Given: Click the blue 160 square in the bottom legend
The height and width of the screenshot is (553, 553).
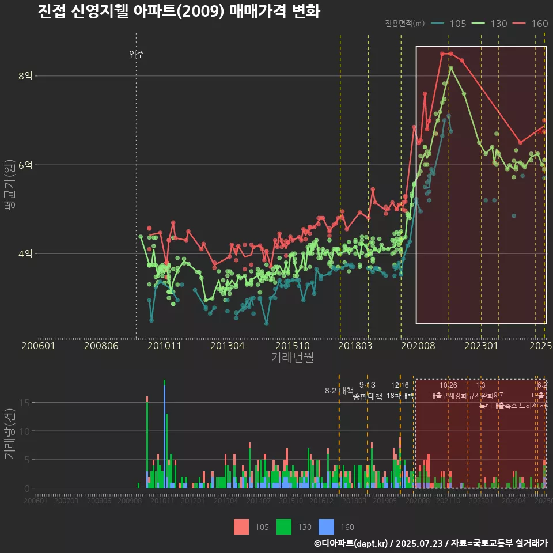Looking at the screenshot, I should coord(326,527).
